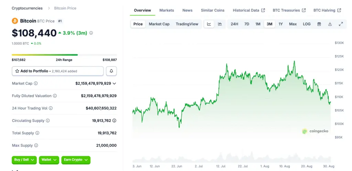Toggle LOG scale on chart
Viewport: 352px width, 171px height.
pos(307,24)
